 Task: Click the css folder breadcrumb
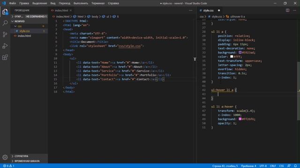click(202, 17)
